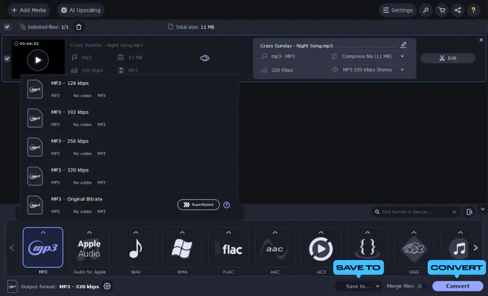The height and width of the screenshot is (296, 488).
Task: Select the curly braces format icon
Action: (367, 248)
